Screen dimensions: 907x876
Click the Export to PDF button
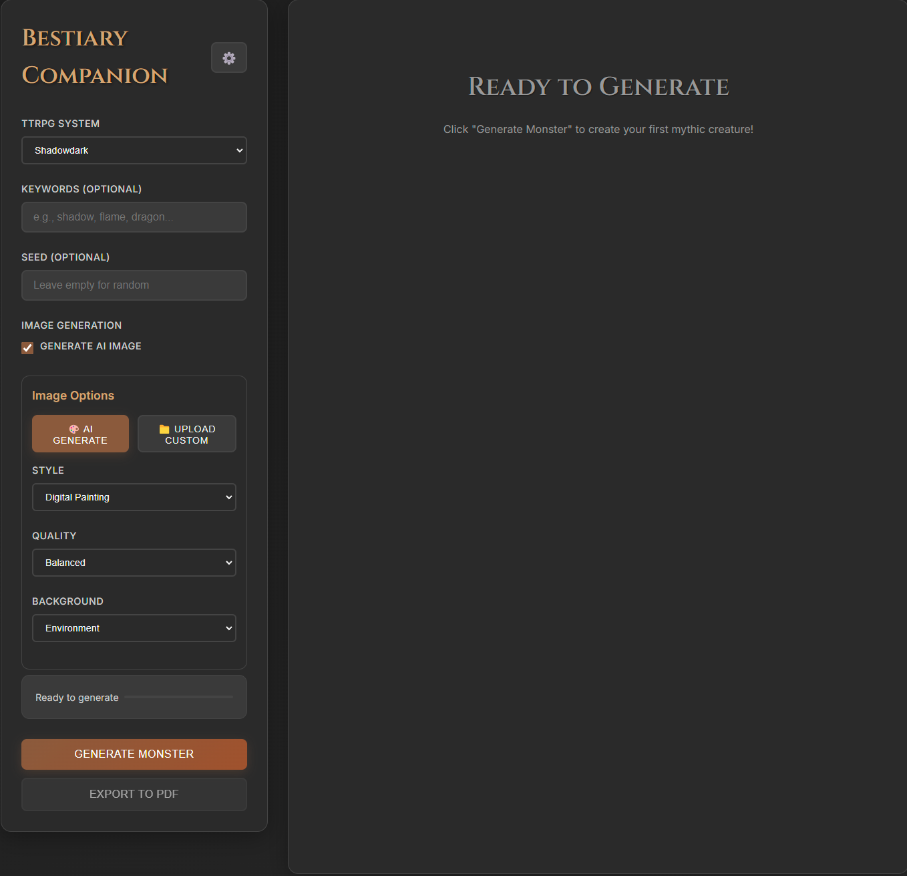click(134, 794)
